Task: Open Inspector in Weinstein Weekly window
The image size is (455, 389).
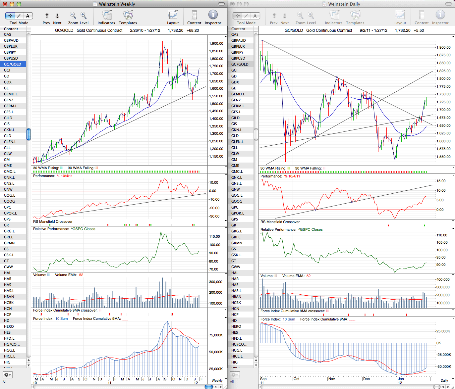Action: [x=213, y=15]
